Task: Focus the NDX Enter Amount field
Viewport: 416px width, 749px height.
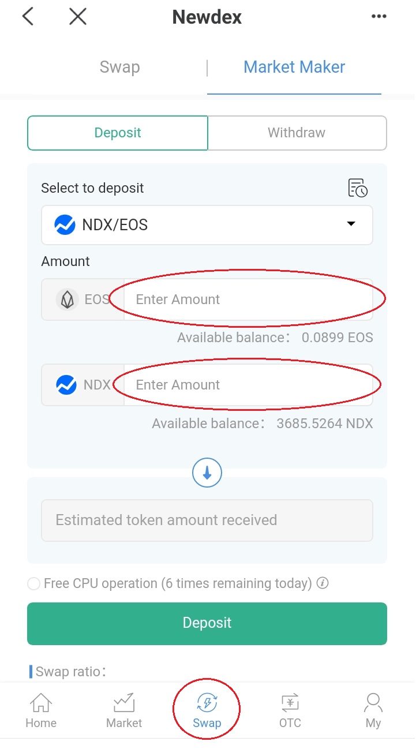Action: [x=248, y=385]
